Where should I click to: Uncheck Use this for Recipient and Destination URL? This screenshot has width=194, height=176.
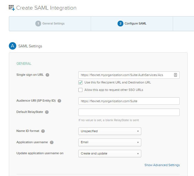tap(80, 83)
